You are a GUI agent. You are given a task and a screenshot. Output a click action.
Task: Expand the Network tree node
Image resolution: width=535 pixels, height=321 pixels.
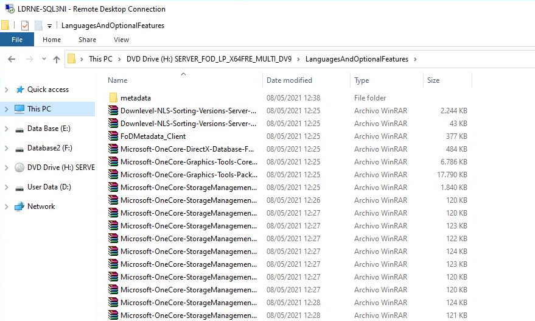7,206
